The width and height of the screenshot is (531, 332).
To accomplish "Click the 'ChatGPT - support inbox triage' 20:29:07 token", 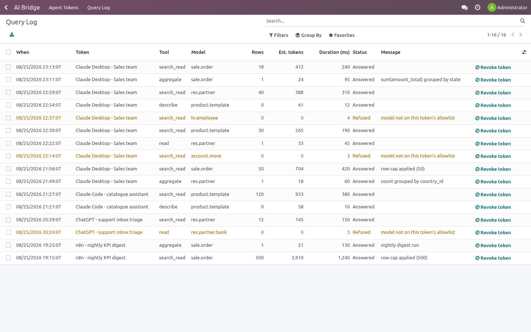I will (x=109, y=220).
